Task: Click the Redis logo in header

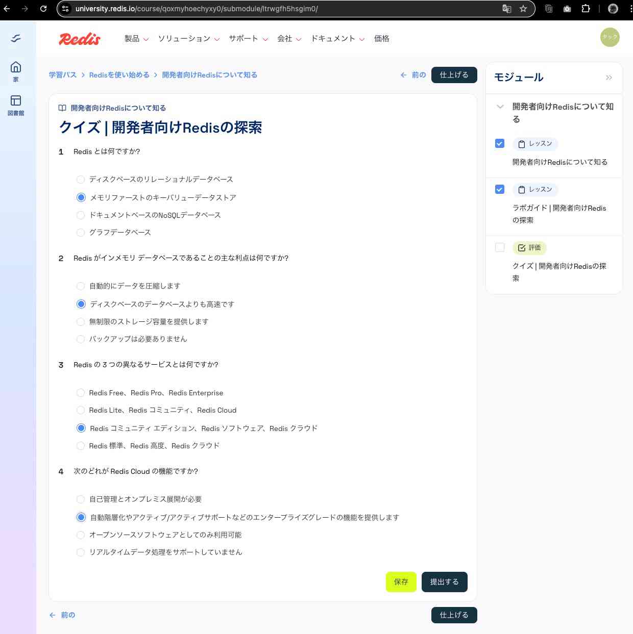Action: click(x=80, y=39)
